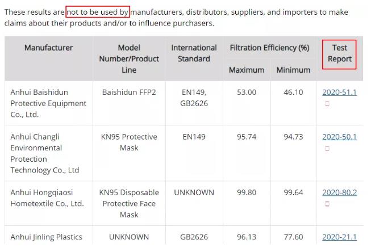Click the Manufacturer column header

[x=48, y=48]
